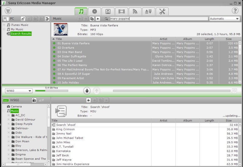Select track '04 Sister Suffragette'
Screen dimensions: 243x167
click(145, 56)
